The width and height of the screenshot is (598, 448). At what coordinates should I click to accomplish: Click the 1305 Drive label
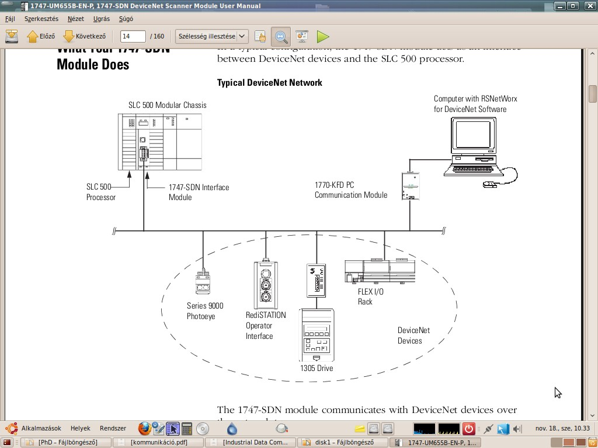[317, 368]
